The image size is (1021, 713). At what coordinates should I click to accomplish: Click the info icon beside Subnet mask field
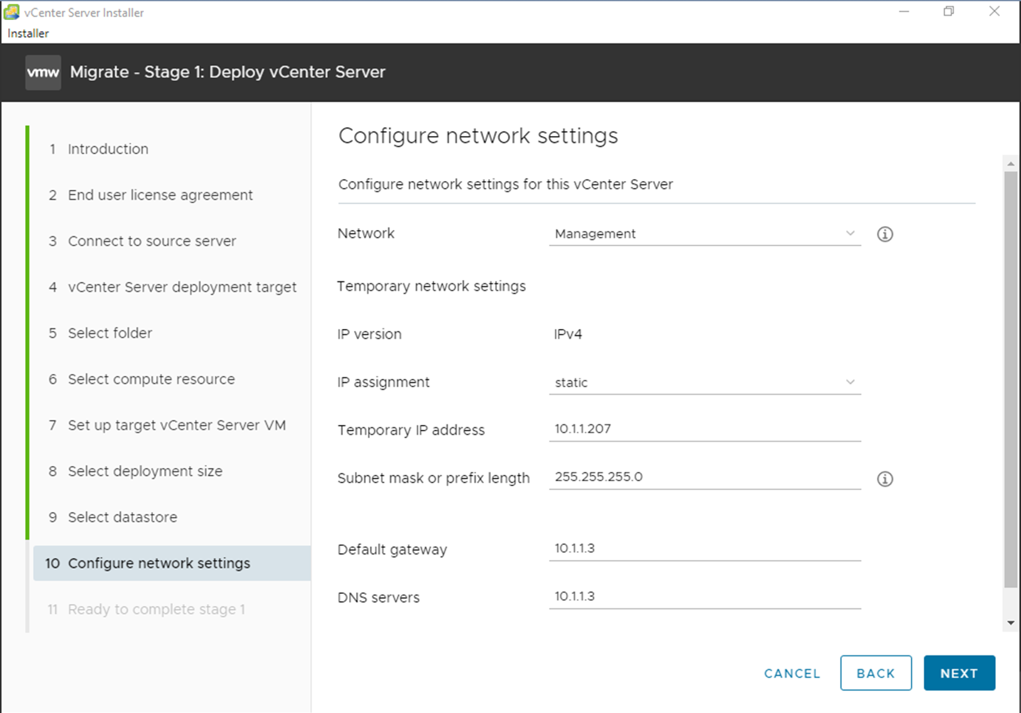(x=884, y=479)
